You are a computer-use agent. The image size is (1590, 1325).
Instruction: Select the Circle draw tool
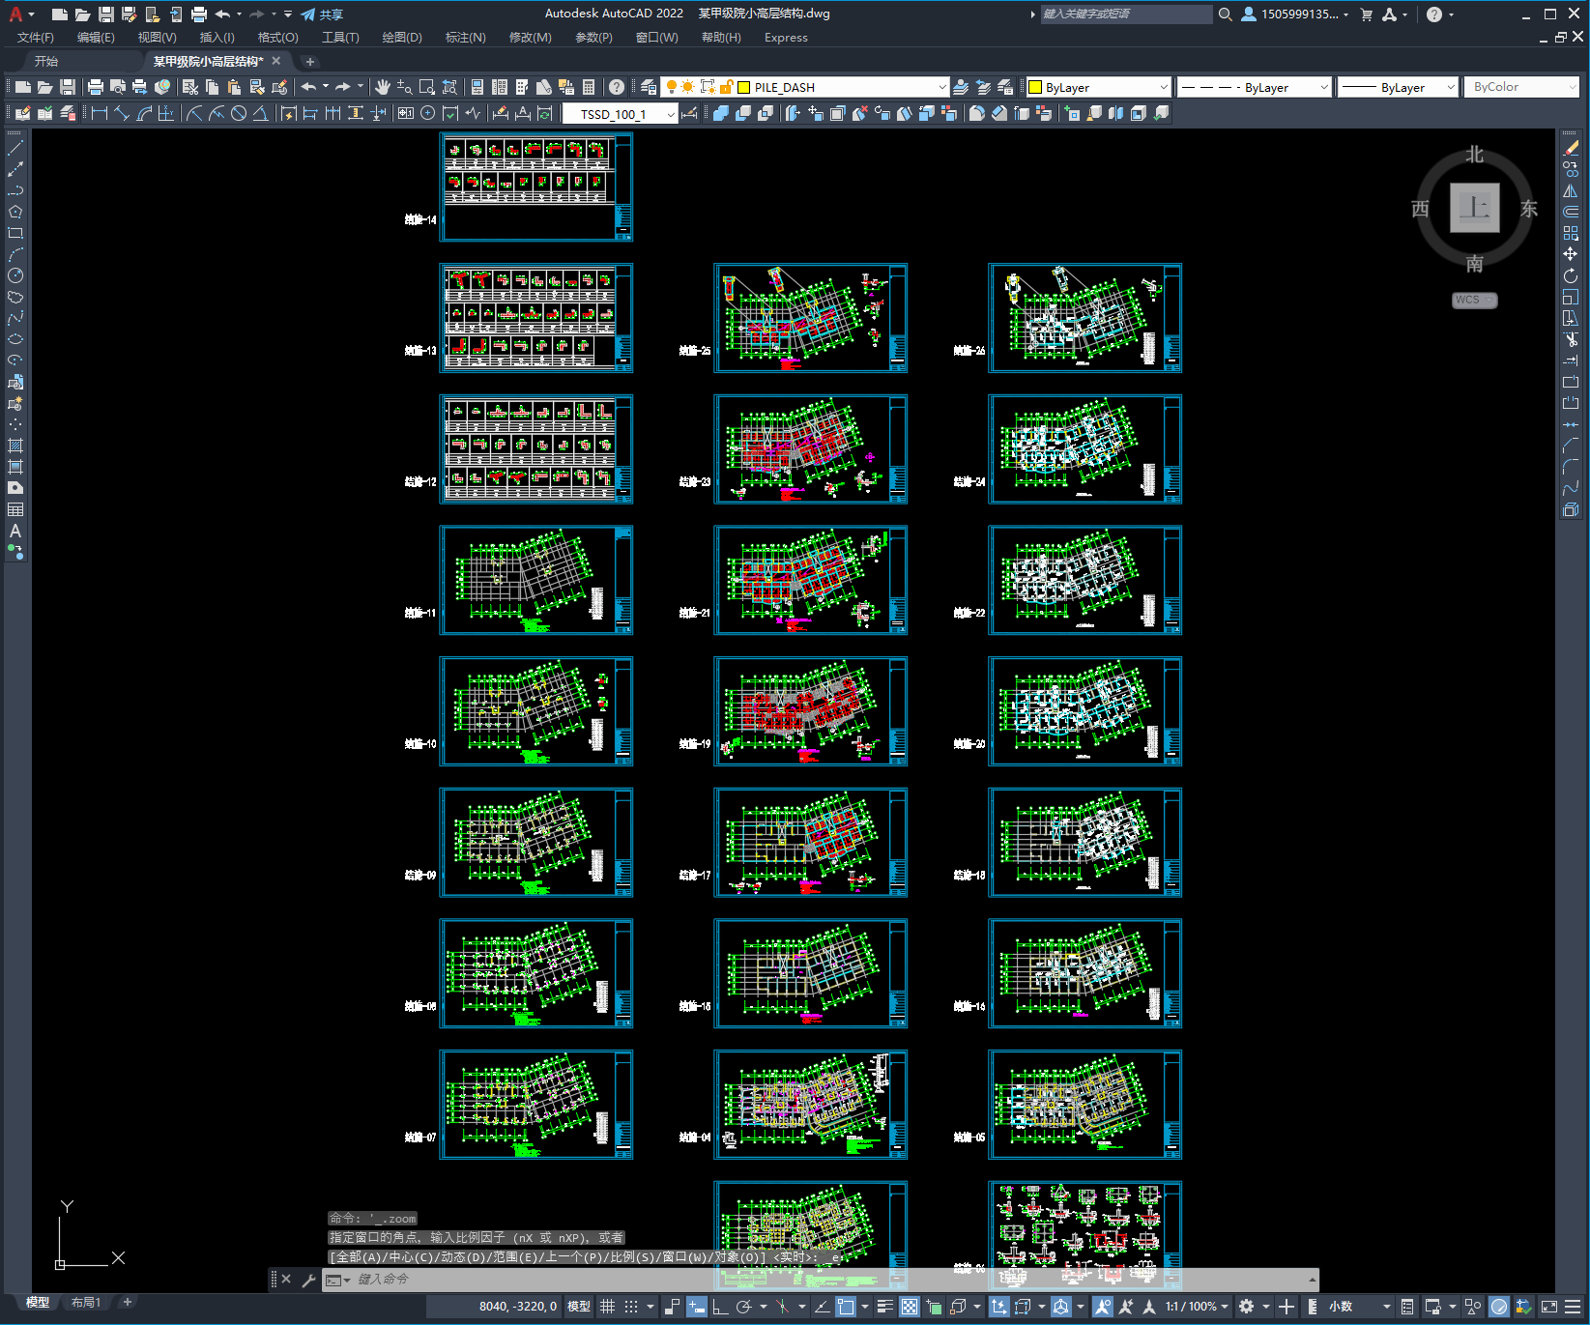pos(15,275)
